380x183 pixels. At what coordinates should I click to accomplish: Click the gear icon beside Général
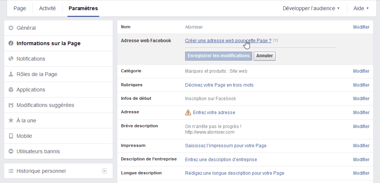tap(11, 28)
